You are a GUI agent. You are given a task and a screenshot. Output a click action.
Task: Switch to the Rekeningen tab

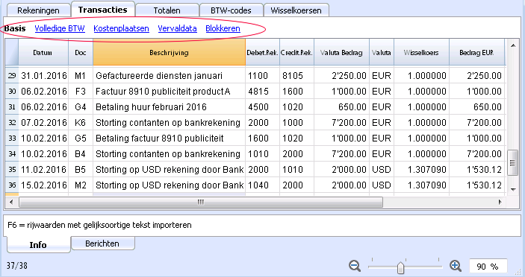(x=38, y=10)
